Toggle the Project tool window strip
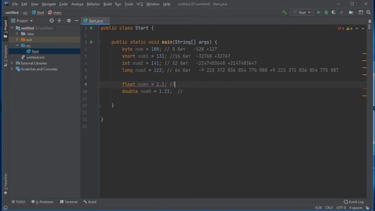 (x=5, y=29)
